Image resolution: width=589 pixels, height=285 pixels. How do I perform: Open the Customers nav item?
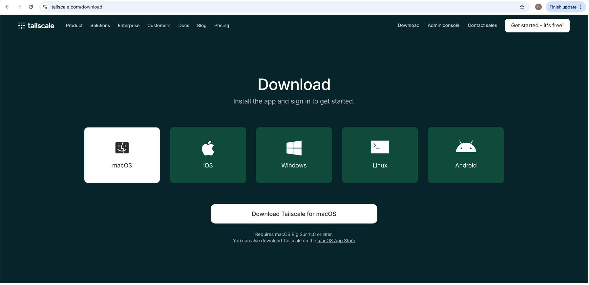(x=159, y=26)
